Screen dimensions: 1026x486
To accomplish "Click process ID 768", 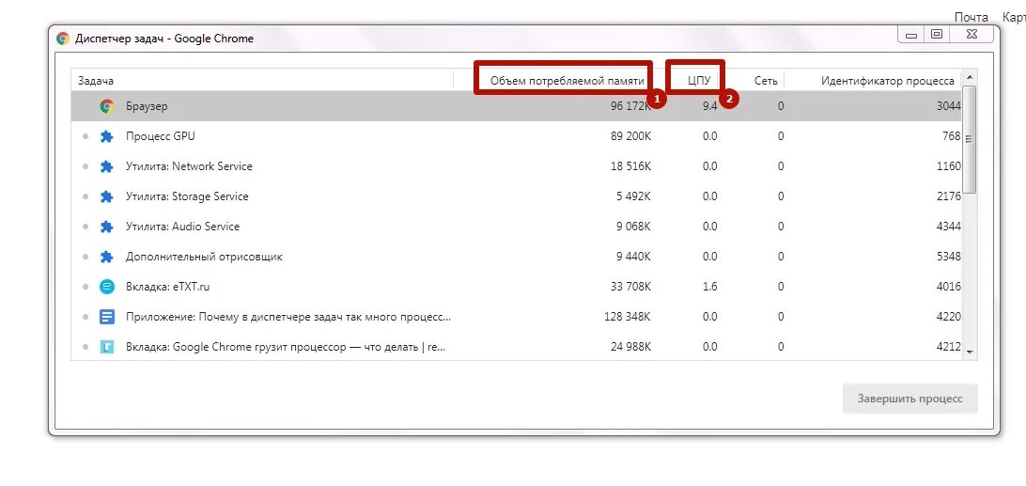I will (x=952, y=136).
